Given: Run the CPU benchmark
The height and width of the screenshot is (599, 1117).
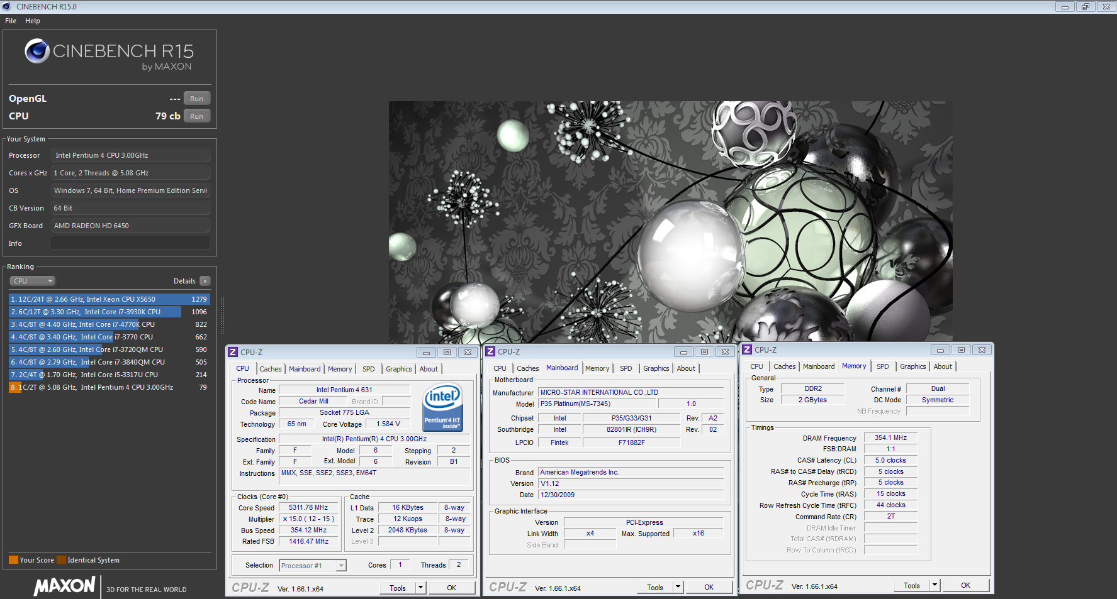Looking at the screenshot, I should [197, 116].
